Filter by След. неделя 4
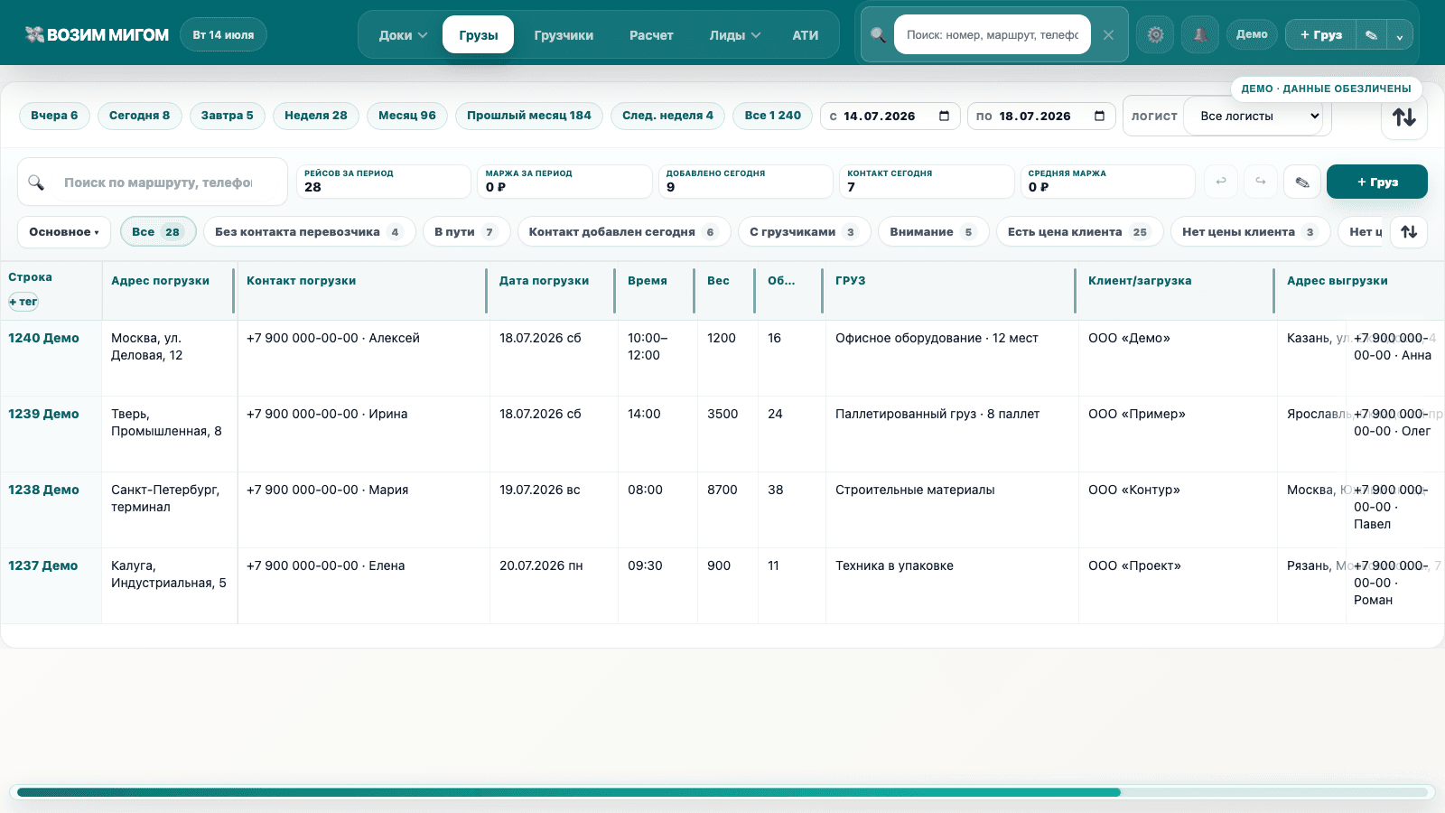Image resolution: width=1445 pixels, height=813 pixels. coord(668,116)
